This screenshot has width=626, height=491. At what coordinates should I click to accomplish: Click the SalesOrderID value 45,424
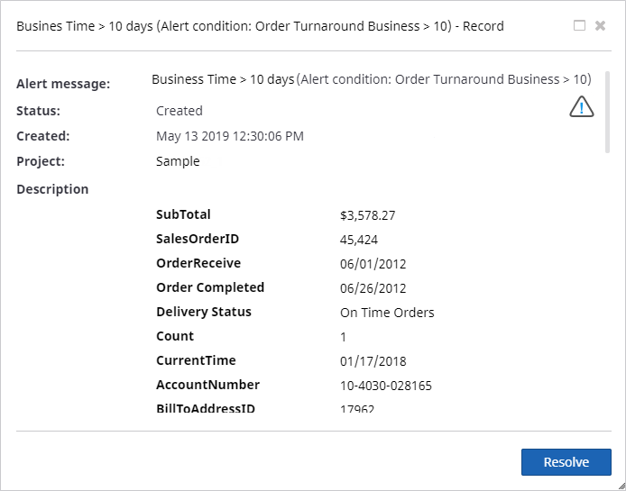359,240
